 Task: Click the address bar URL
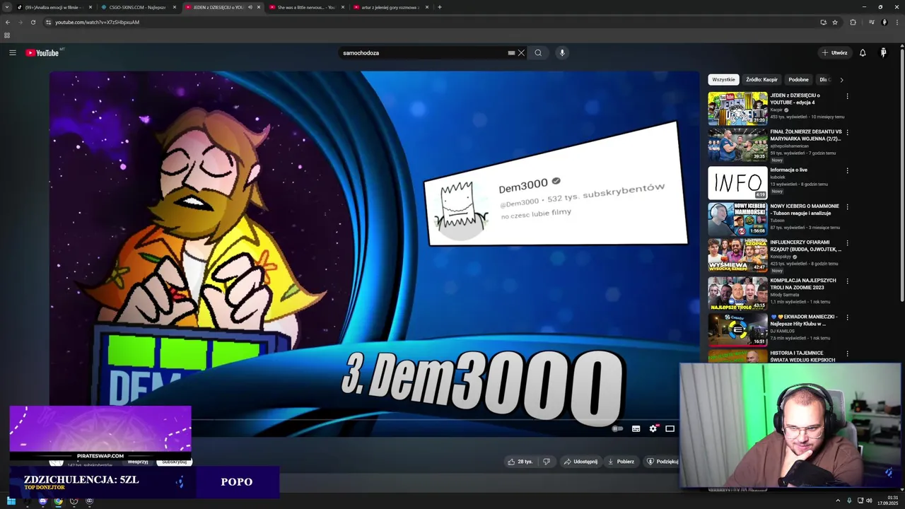click(x=98, y=22)
